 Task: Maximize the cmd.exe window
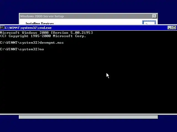[x=174, y=28]
